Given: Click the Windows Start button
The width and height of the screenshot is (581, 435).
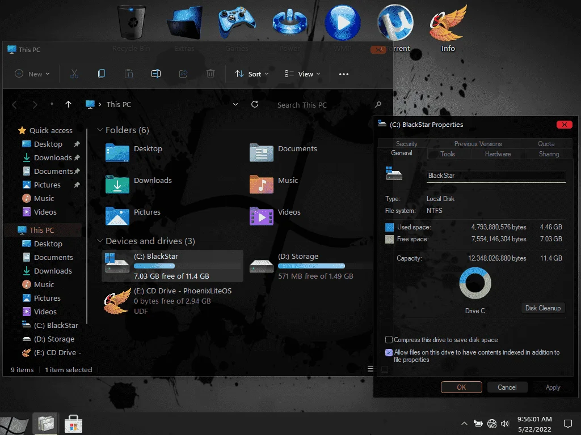Looking at the screenshot, I should point(14,425).
